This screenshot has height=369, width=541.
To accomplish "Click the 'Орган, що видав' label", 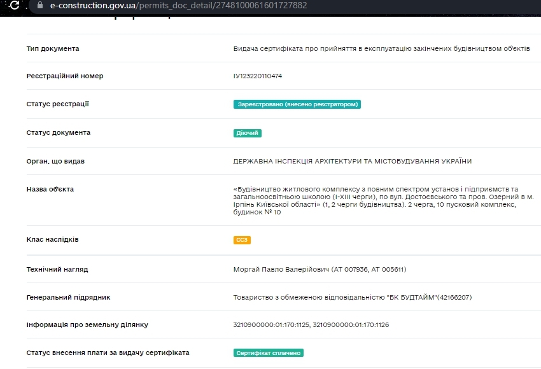I will [55, 161].
